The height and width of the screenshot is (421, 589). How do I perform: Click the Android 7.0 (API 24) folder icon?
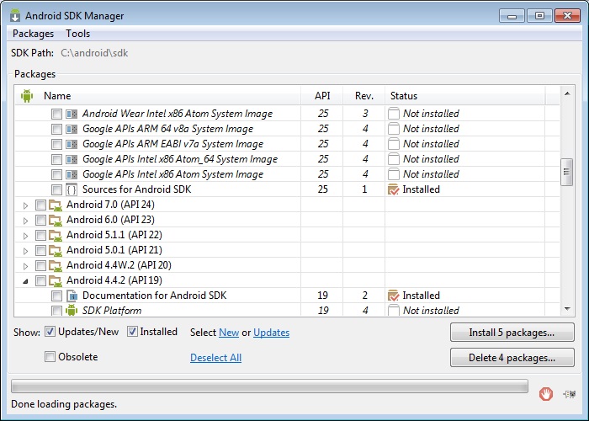tap(56, 205)
